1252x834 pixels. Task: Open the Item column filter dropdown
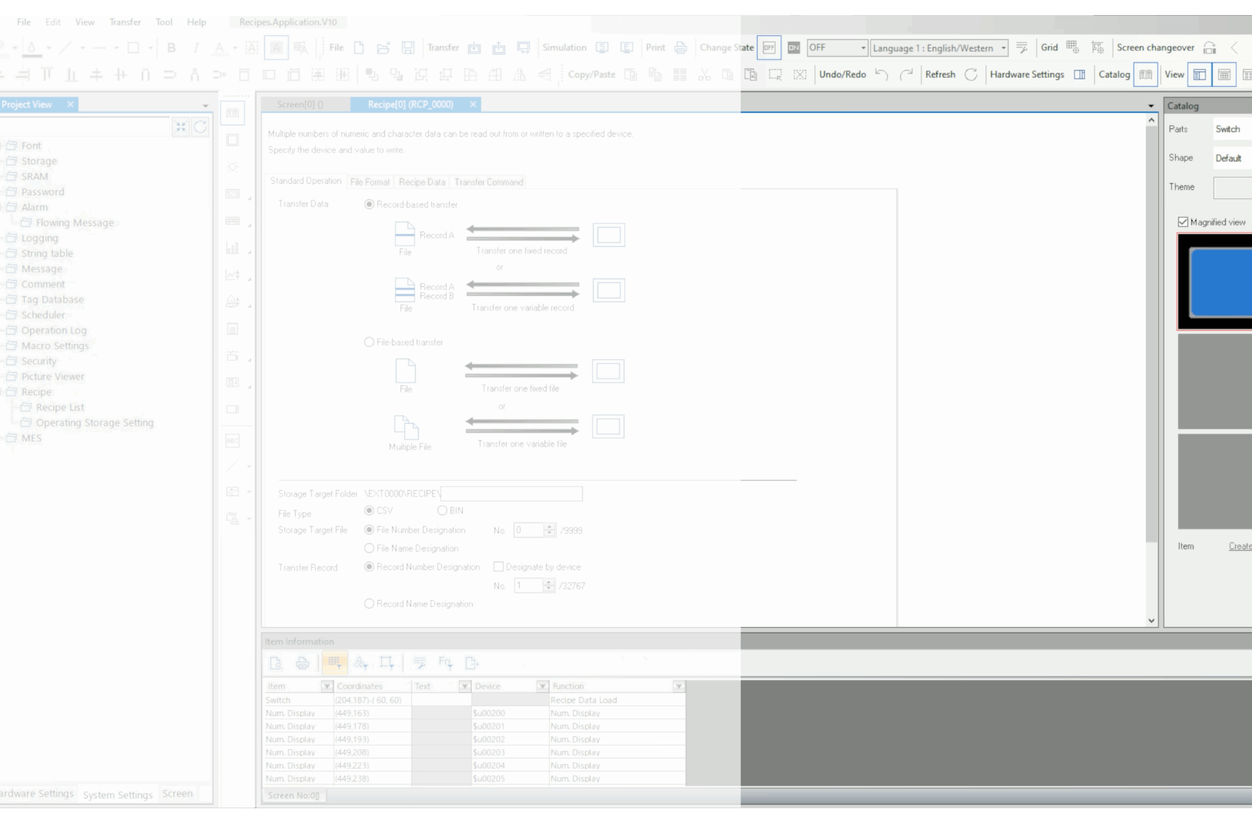coord(327,686)
